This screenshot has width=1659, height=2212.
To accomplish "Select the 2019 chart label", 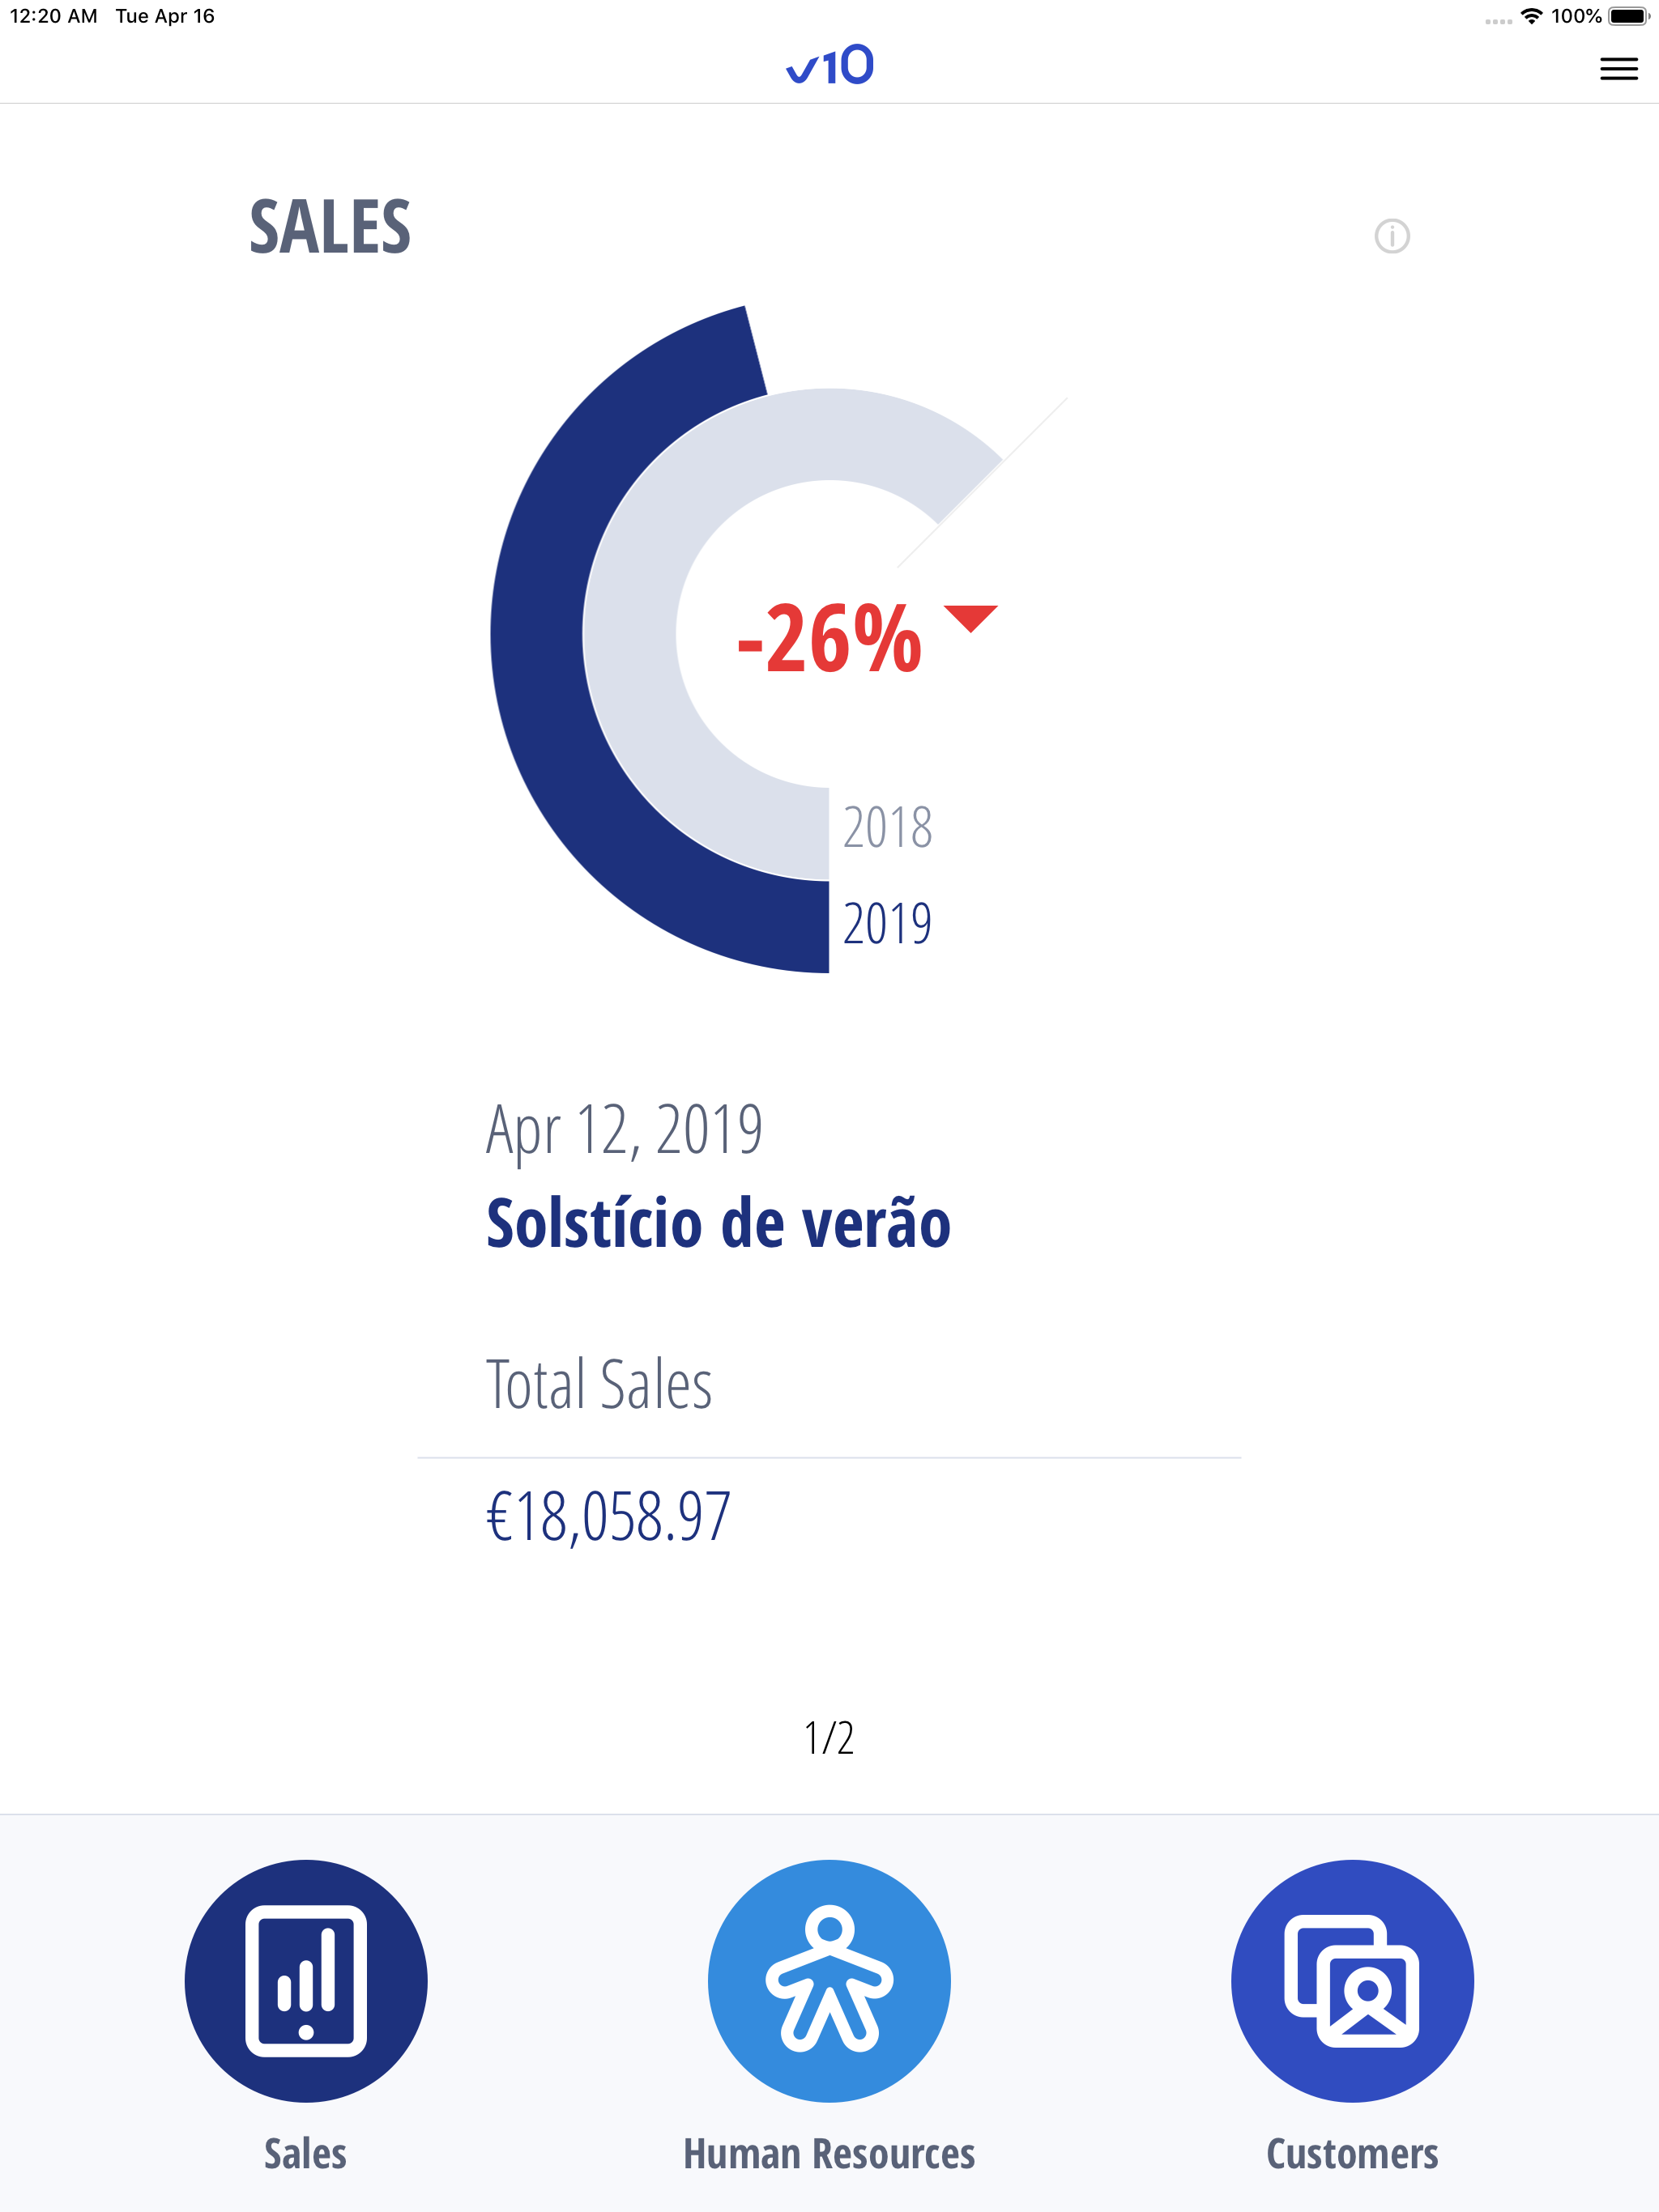I will pos(888,923).
